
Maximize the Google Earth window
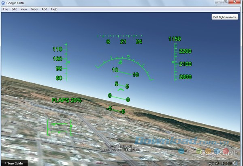tap(225, 2)
